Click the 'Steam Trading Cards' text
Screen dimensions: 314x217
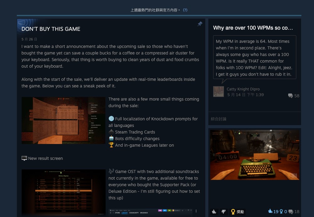pos(135,132)
